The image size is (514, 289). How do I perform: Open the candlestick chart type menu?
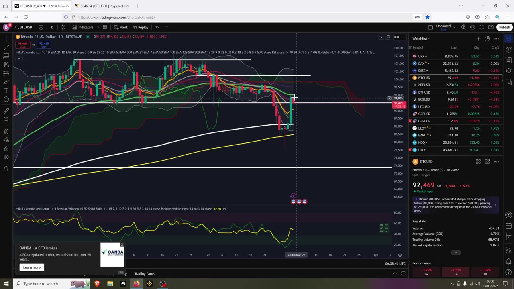(63, 27)
